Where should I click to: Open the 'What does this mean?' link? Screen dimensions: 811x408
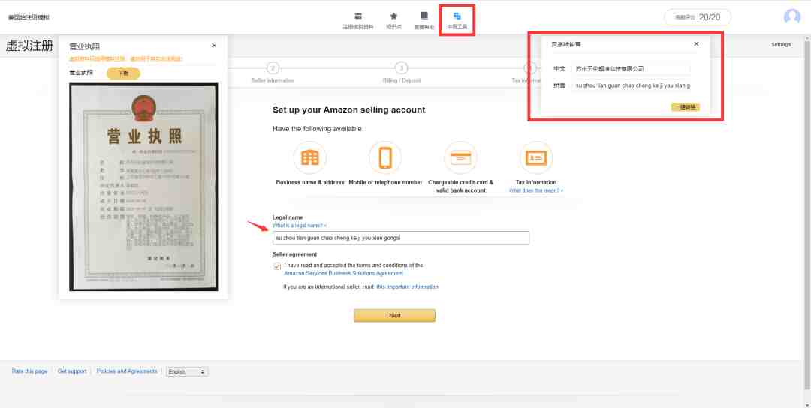click(x=536, y=190)
